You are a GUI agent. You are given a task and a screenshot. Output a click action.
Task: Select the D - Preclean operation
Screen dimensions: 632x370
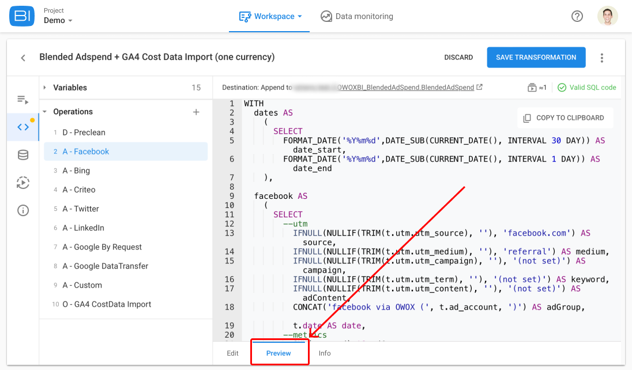pyautogui.click(x=126, y=133)
